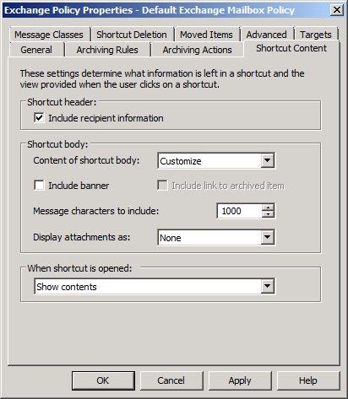
Task: Enable the Include banner checkbox
Action: [x=39, y=186]
